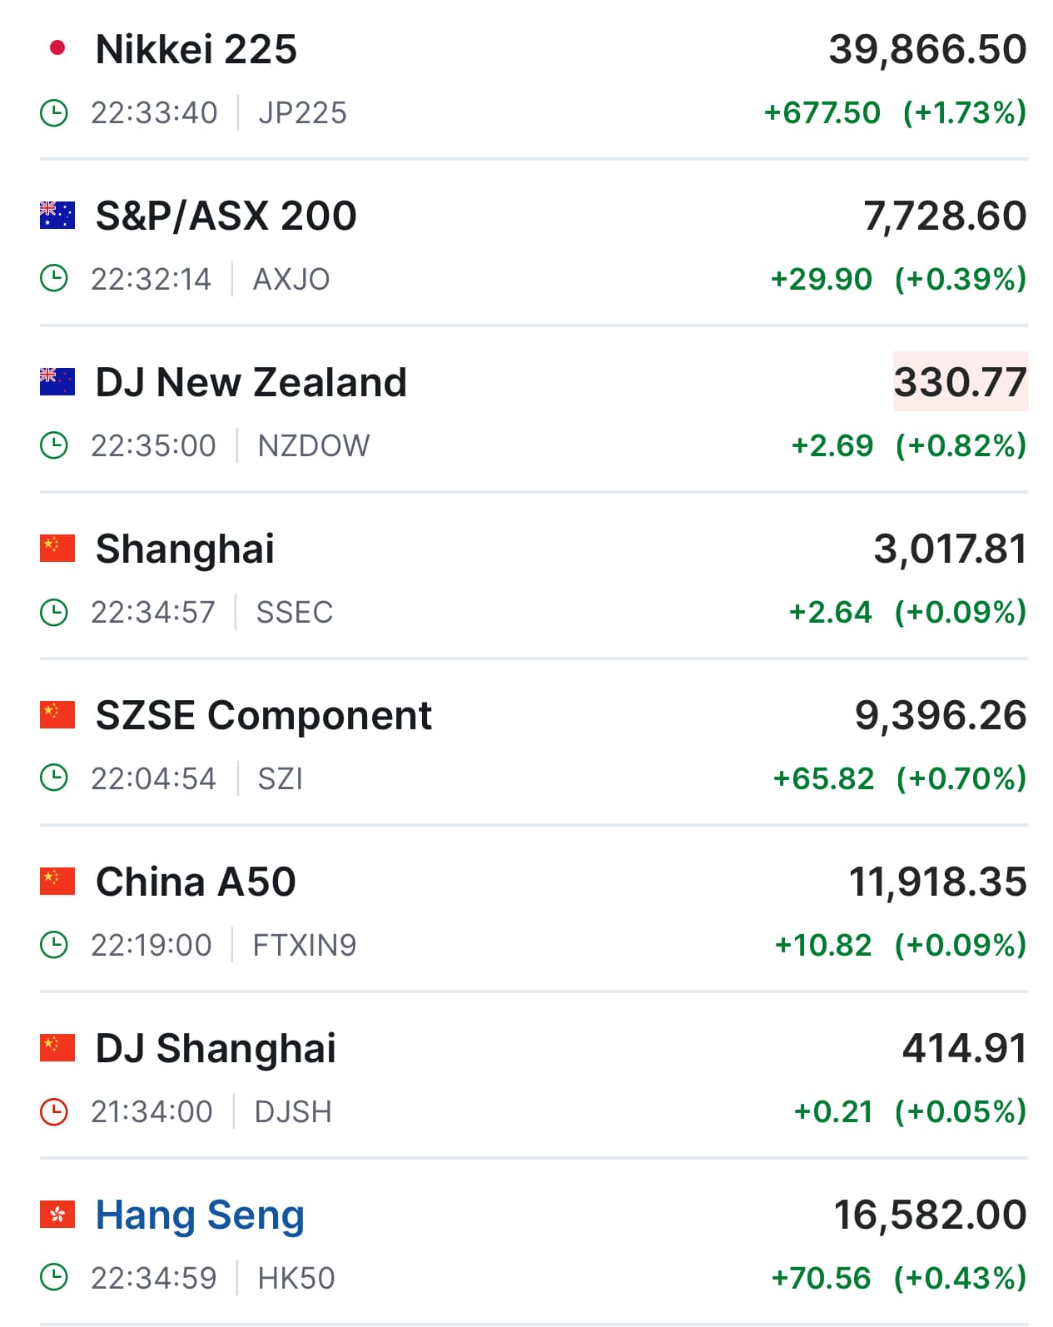Screen dimensions: 1053x1327
Task: Tap the Australian flag next to S&P/ASX 200
Action: click(57, 215)
